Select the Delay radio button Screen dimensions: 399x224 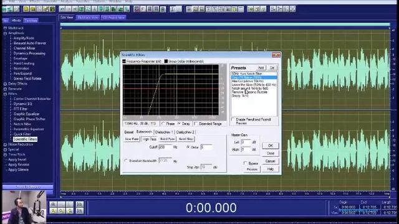tap(180, 124)
